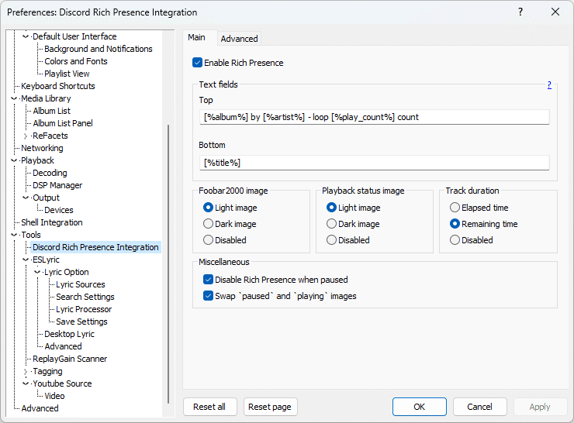574x423 pixels.
Task: Open Save Settings page
Action: click(81, 322)
